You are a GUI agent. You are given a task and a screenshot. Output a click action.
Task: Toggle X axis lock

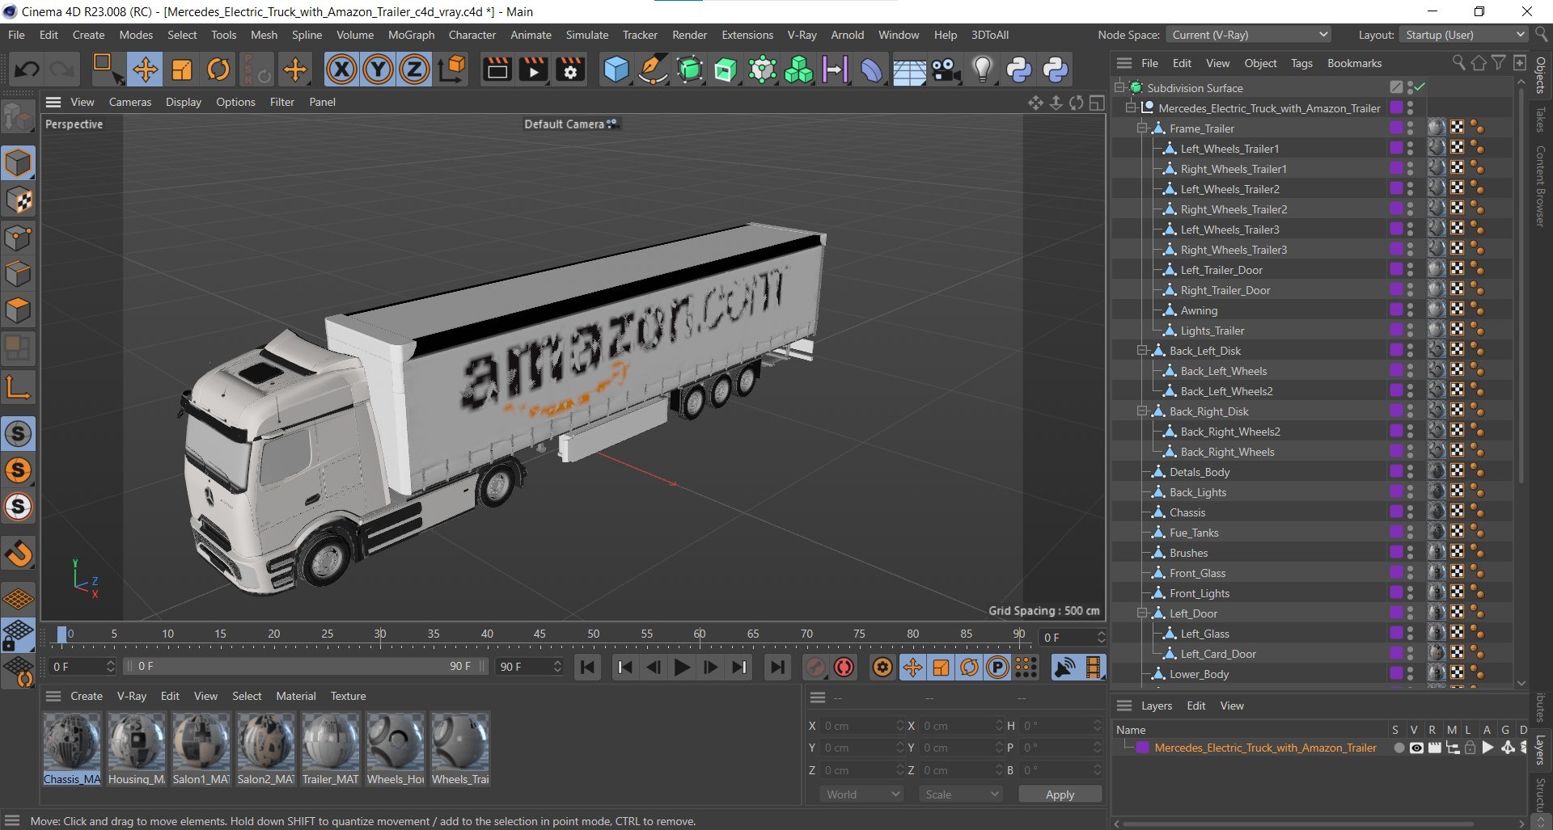341,70
